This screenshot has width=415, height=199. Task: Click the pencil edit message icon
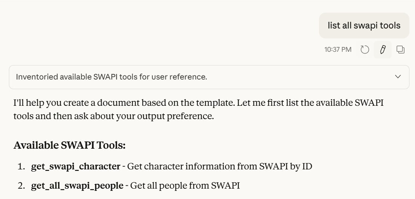(x=383, y=50)
